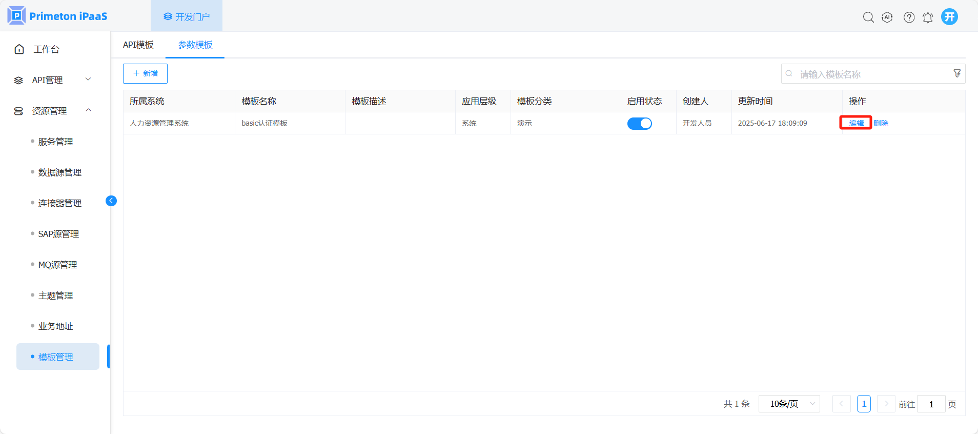Collapse the sidebar with the blue arrow
The image size is (978, 434).
pyautogui.click(x=111, y=201)
